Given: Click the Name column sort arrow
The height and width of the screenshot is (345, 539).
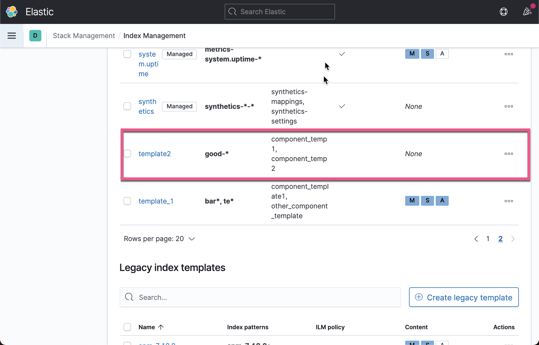Looking at the screenshot, I should click(161, 327).
